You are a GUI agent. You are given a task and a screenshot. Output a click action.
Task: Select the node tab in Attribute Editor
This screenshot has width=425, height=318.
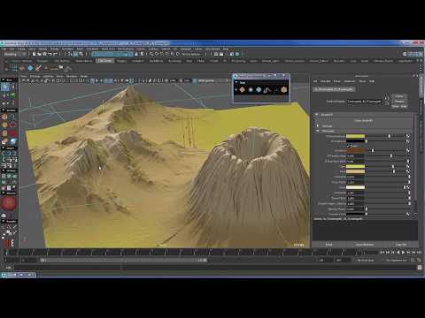click(334, 89)
